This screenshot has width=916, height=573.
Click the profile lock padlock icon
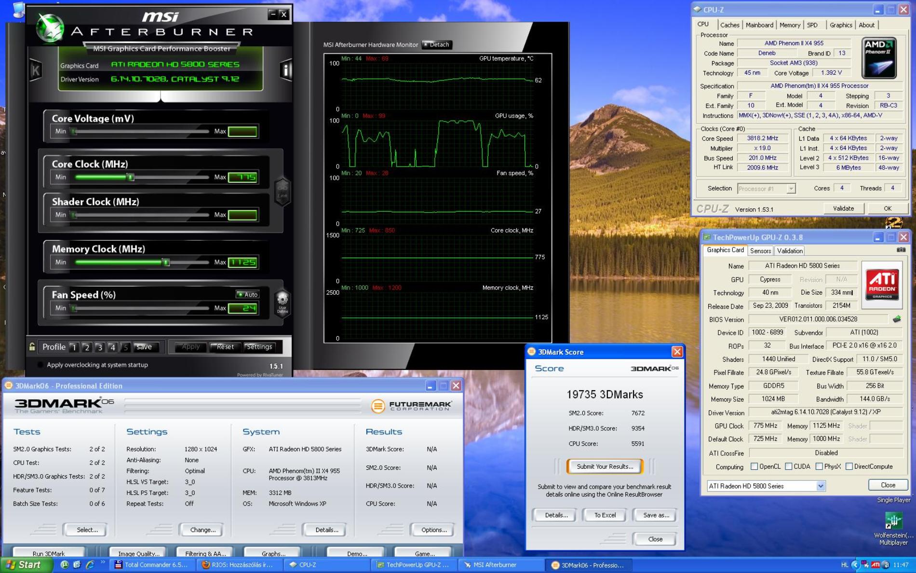point(32,346)
